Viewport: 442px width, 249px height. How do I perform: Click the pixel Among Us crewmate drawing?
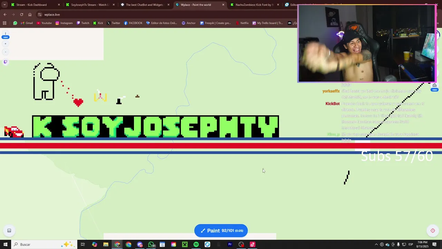pos(47,82)
